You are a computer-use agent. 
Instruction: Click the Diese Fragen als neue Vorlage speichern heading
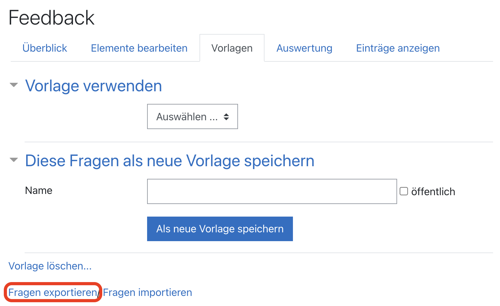(170, 161)
